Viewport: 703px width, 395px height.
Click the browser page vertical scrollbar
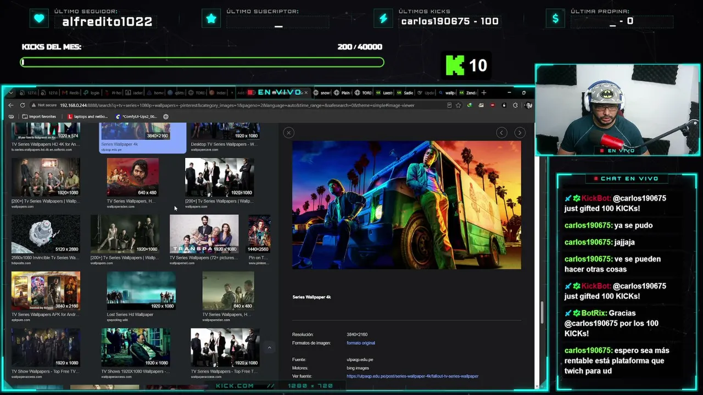(x=542, y=312)
